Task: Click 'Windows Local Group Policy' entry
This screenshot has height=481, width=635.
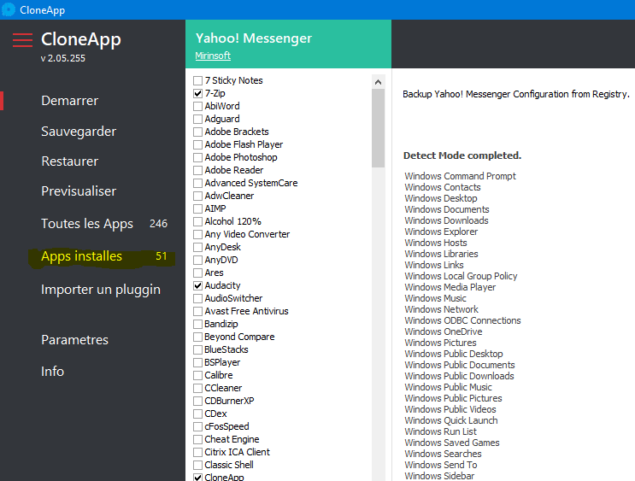Action: tap(461, 276)
